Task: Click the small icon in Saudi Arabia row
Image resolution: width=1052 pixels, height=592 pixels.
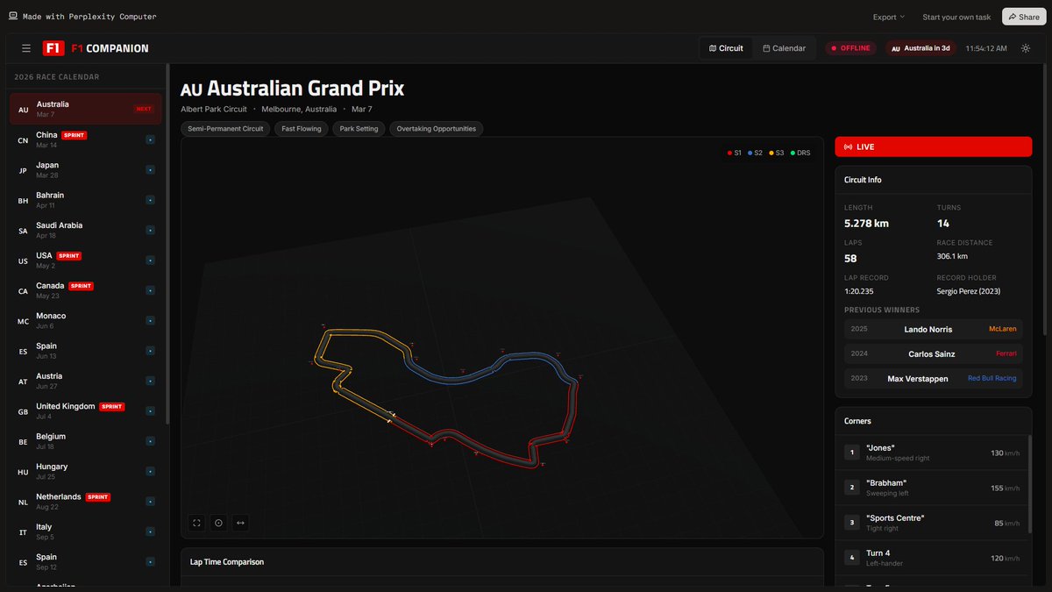Action: (x=150, y=231)
